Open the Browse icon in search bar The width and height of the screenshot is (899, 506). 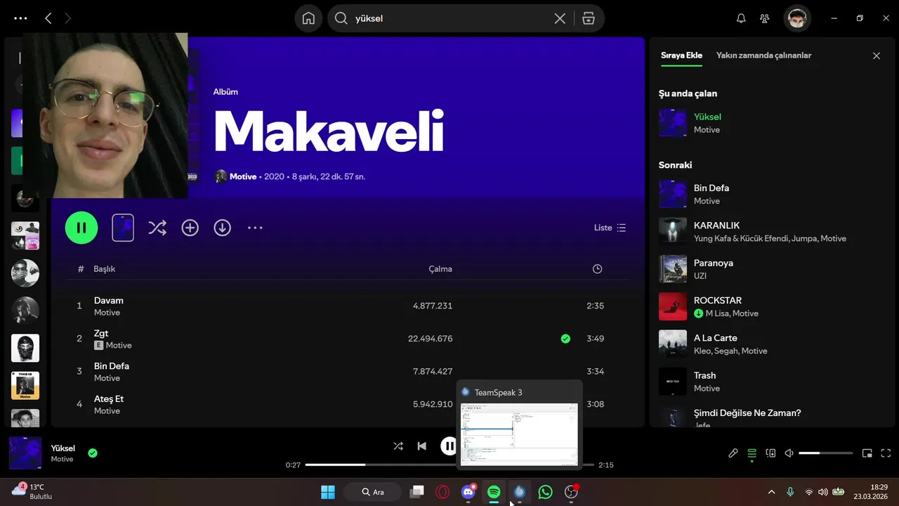589,18
